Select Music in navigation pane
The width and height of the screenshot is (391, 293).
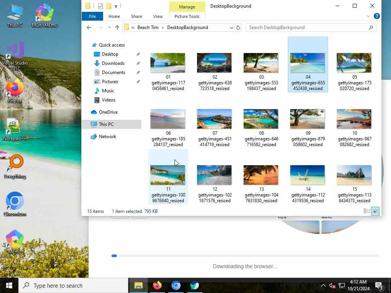108,91
